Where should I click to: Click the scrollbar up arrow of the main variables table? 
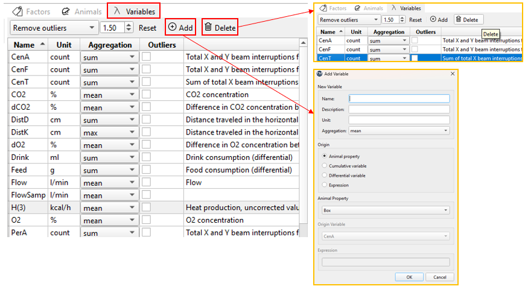click(304, 43)
